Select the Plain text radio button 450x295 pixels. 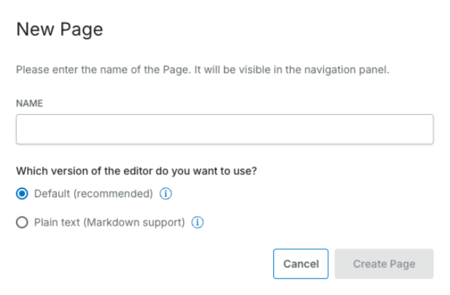[x=22, y=223]
